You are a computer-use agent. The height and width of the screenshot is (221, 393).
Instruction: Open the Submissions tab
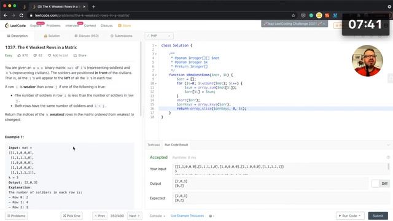click(122, 36)
